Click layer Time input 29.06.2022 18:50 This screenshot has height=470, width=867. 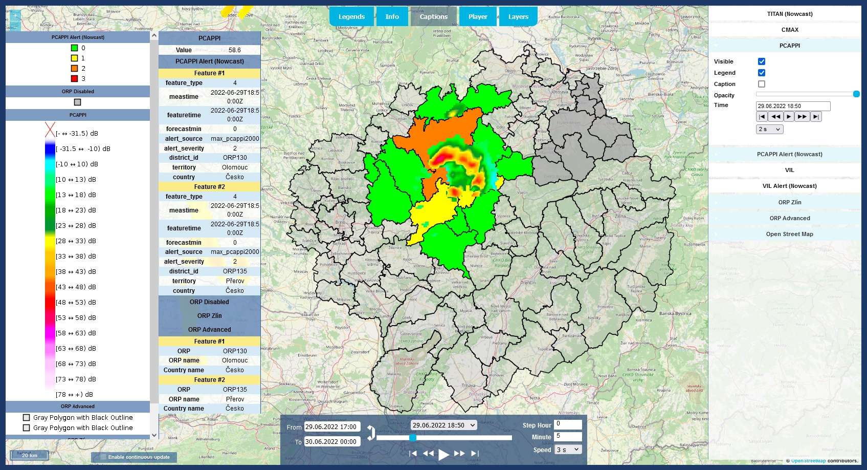(793, 106)
